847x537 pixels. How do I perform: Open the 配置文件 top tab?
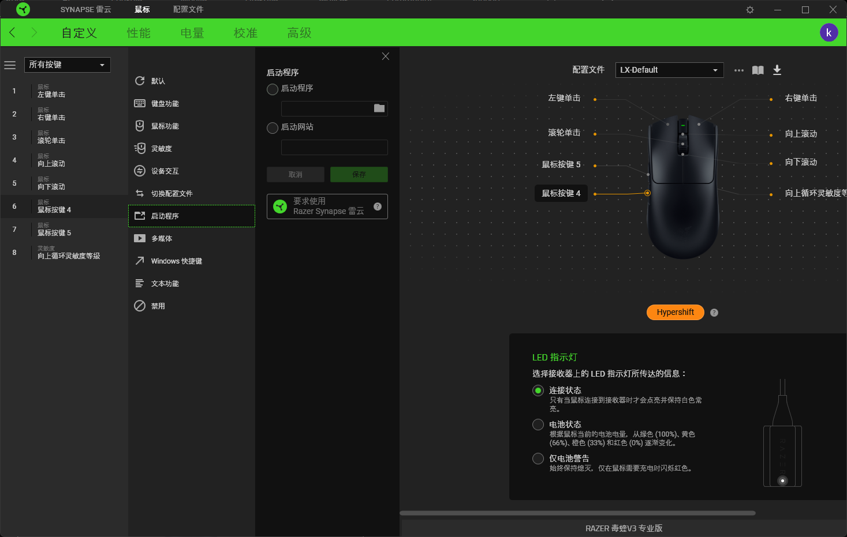[x=188, y=9]
